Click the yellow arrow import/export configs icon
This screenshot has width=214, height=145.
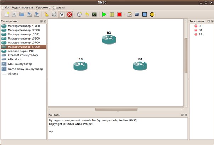(87, 14)
